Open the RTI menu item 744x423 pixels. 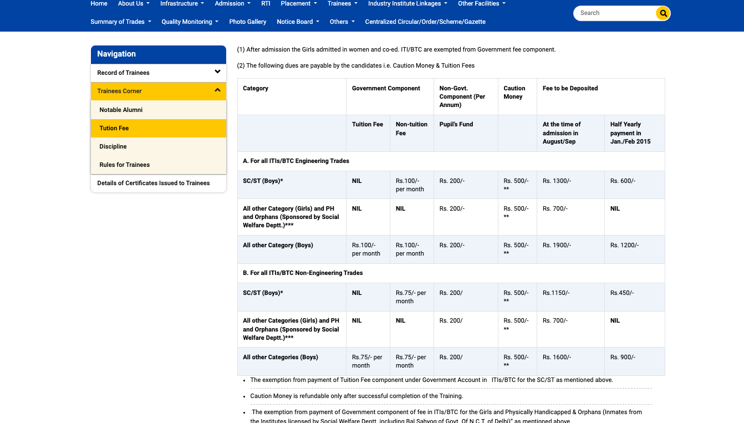point(266,3)
